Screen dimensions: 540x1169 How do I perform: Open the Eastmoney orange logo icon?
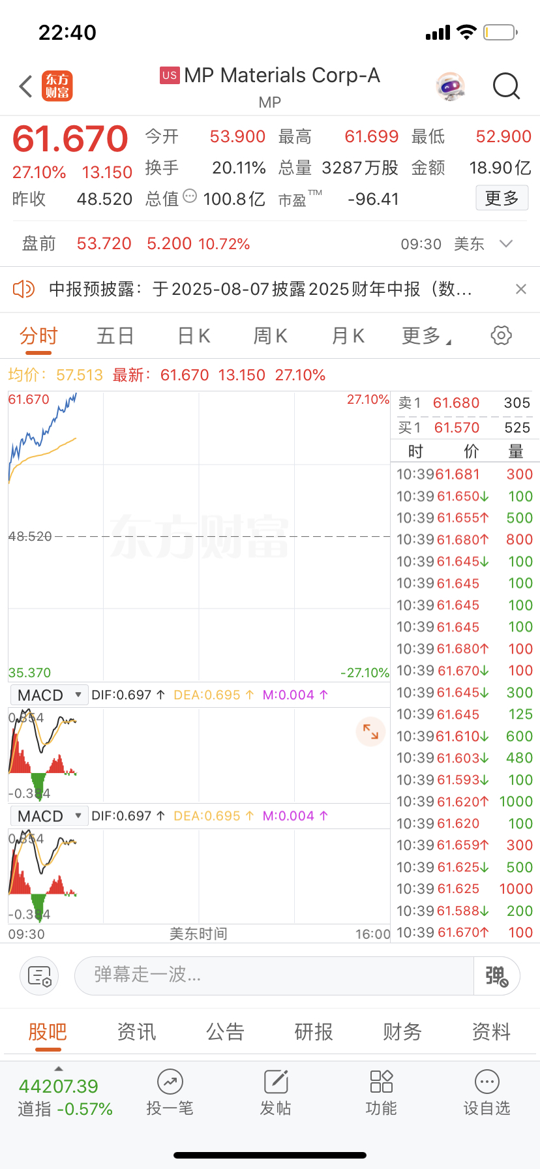(57, 86)
